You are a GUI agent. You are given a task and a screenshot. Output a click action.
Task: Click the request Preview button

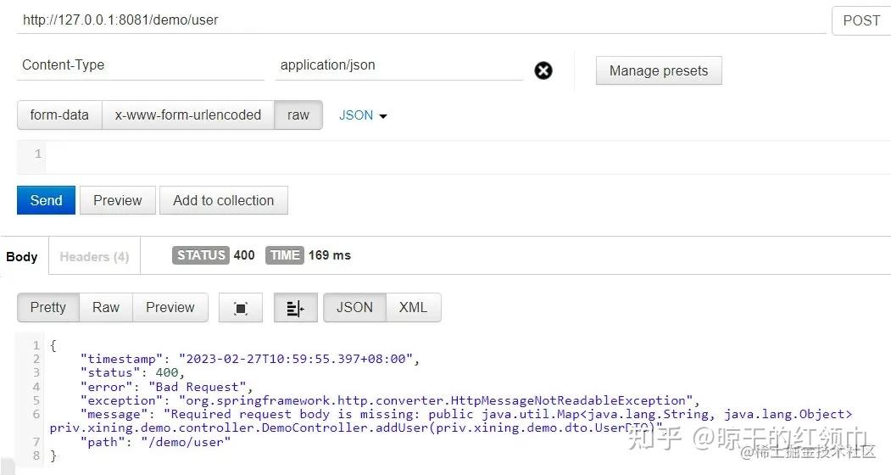coord(118,200)
